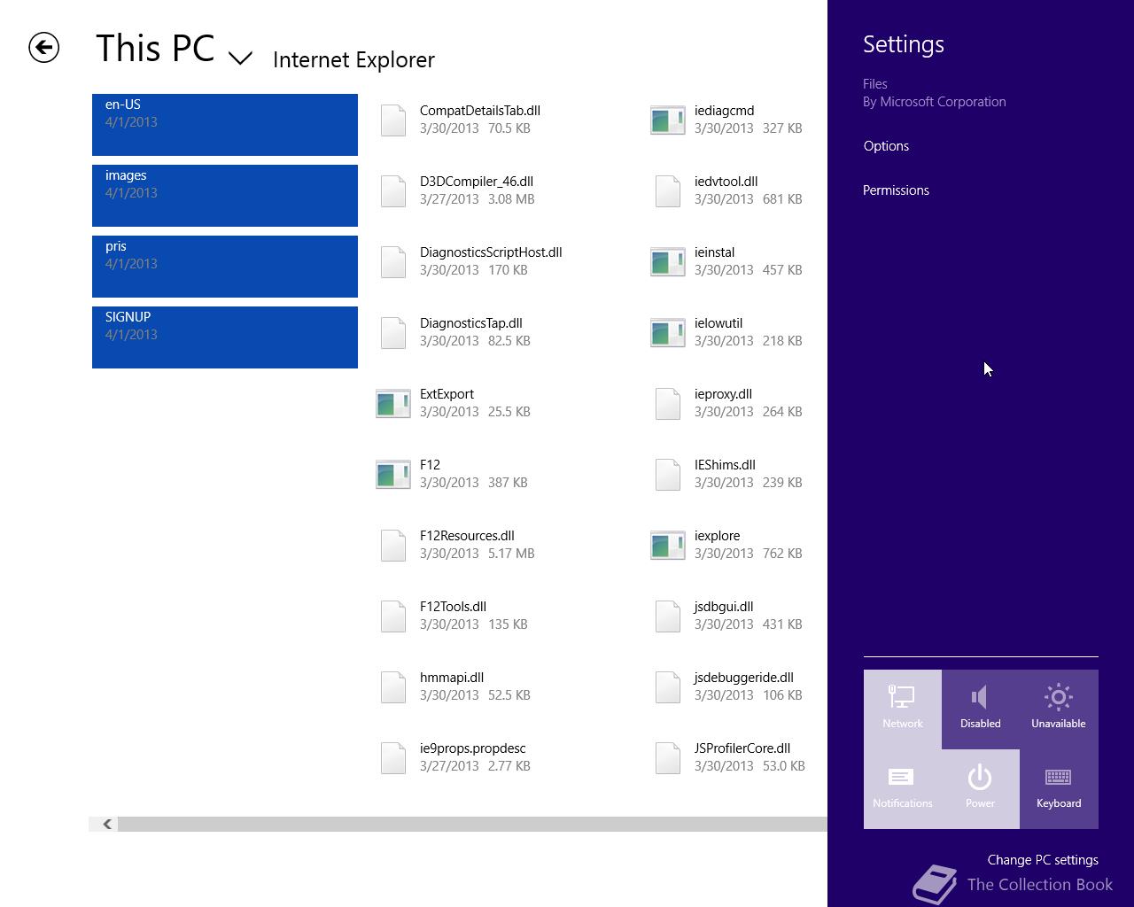Open the Network settings icon
1134x907 pixels.
tap(903, 709)
